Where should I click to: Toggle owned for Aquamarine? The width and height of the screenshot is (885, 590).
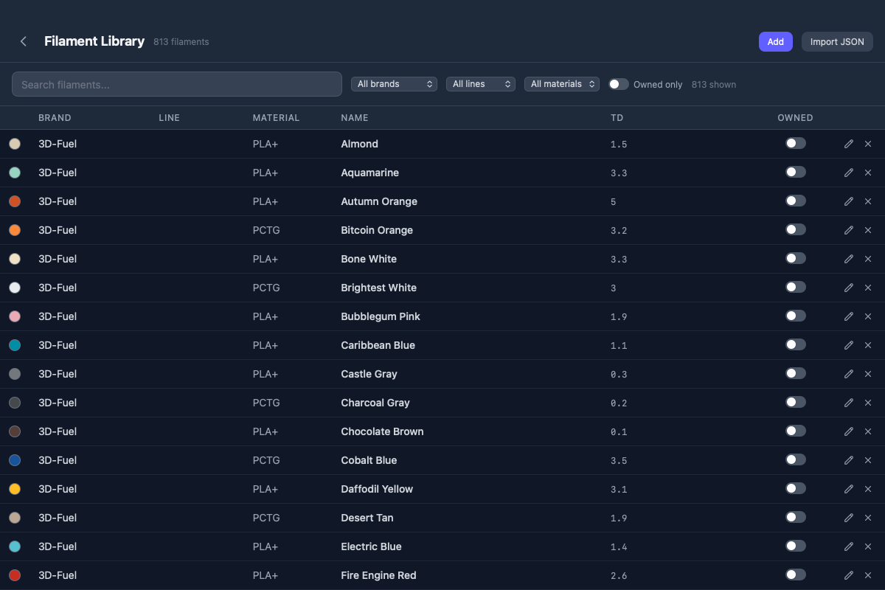(x=796, y=172)
